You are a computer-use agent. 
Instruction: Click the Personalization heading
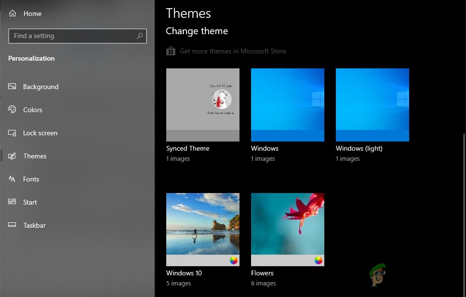(x=31, y=59)
